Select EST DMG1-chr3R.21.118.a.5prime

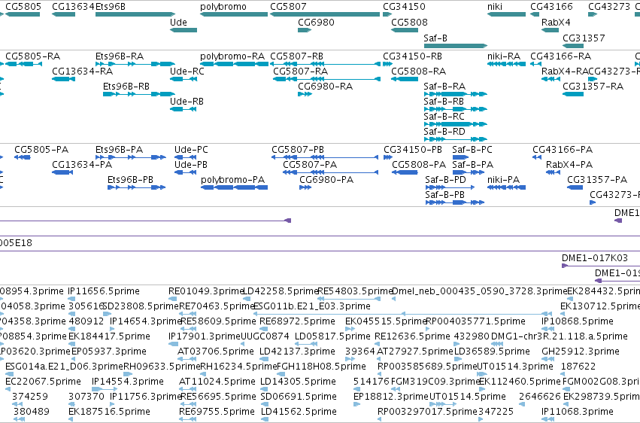tap(560, 336)
